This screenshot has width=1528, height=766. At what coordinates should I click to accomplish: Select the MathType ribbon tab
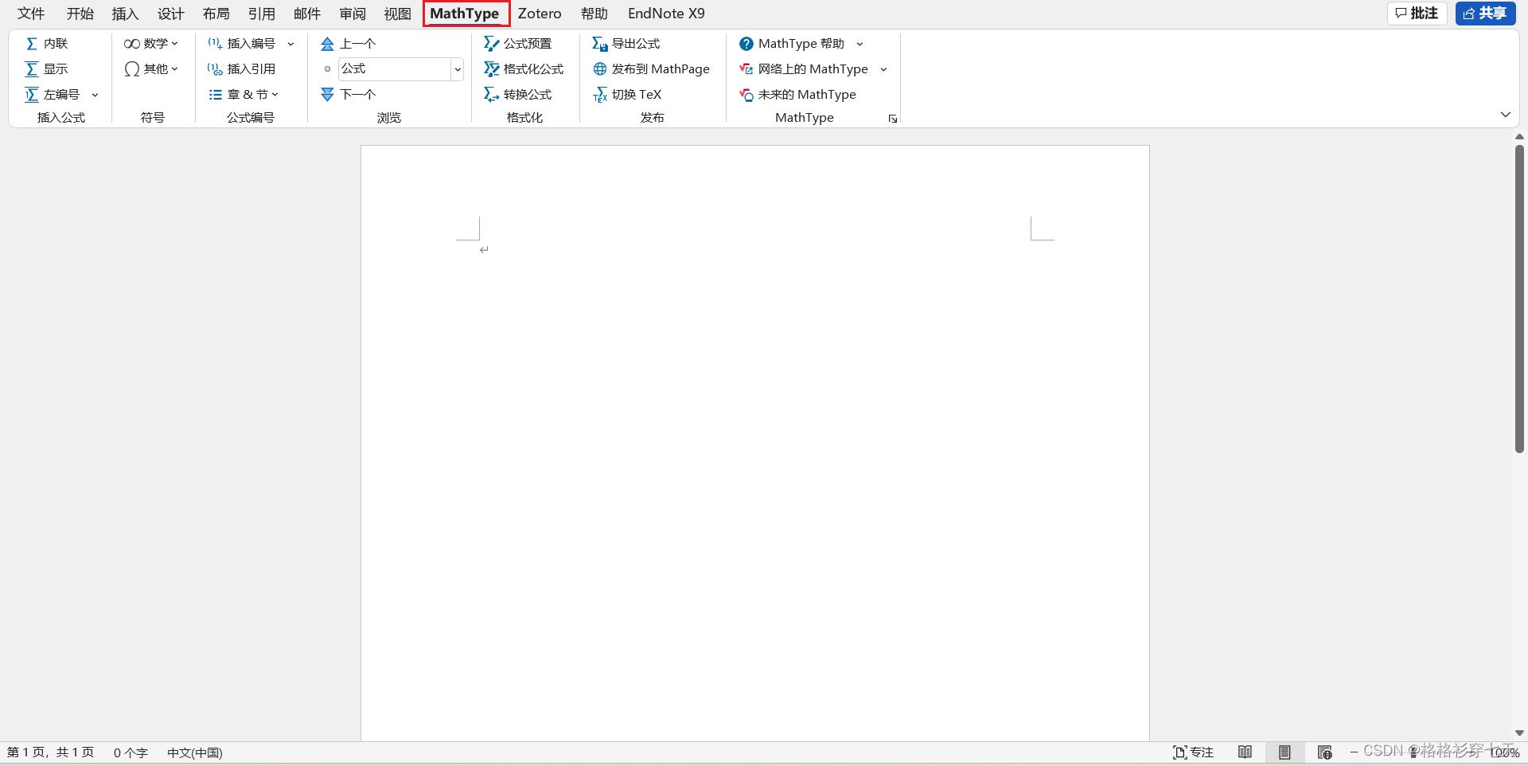(466, 14)
